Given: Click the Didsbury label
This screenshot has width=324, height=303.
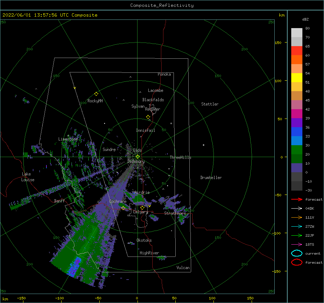Looking at the screenshot, I should 136,161.
